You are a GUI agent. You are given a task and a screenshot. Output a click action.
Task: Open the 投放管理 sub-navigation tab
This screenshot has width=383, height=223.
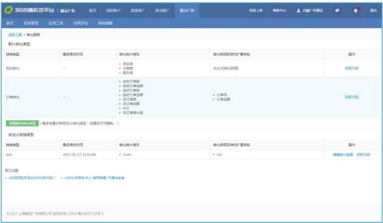pos(31,23)
